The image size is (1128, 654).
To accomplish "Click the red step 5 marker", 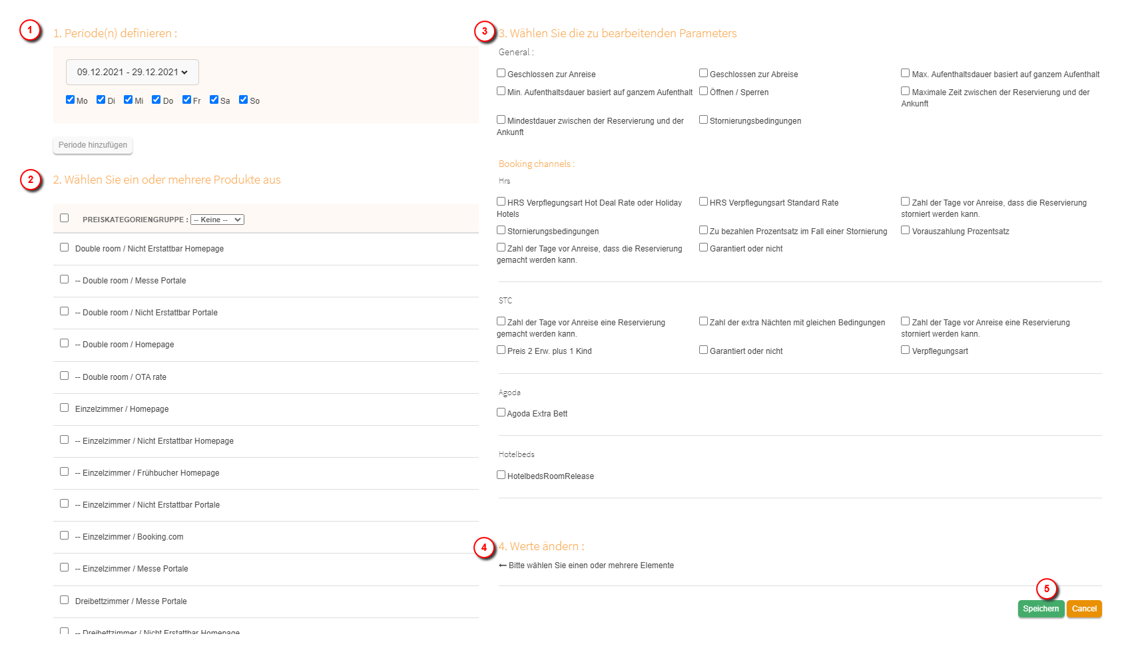I will click(1047, 589).
